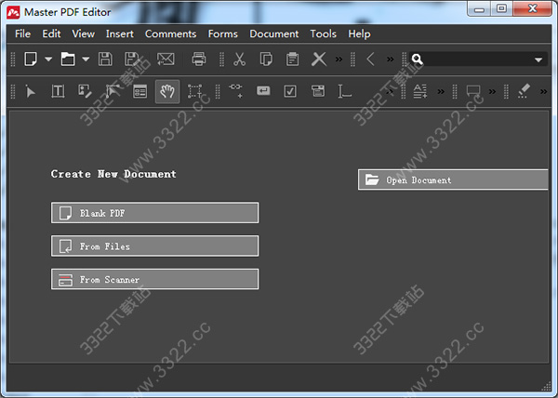Click the Save floppy disk icon
Screen dimensions: 558x398
105,59
